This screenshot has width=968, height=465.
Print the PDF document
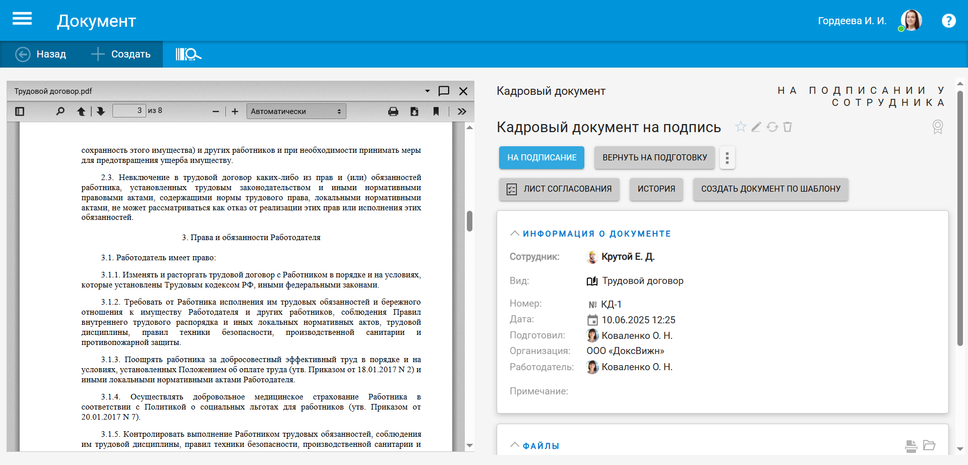(393, 111)
